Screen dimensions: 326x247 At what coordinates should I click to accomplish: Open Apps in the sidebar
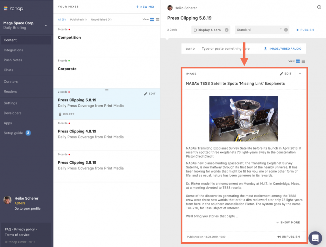[x=8, y=123]
